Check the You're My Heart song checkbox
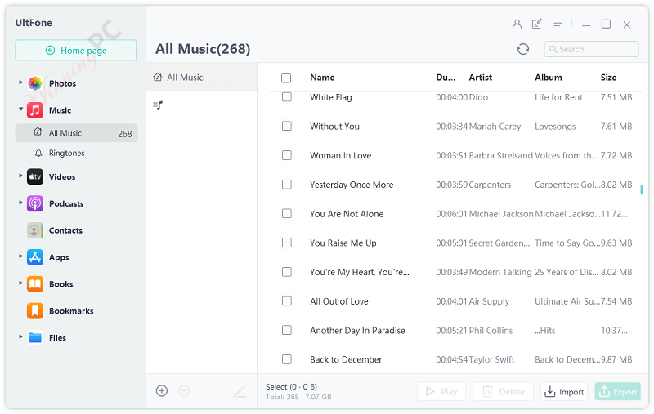 [287, 272]
